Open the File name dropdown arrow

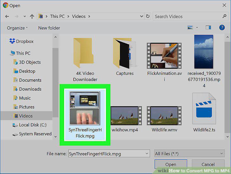tap(147, 153)
